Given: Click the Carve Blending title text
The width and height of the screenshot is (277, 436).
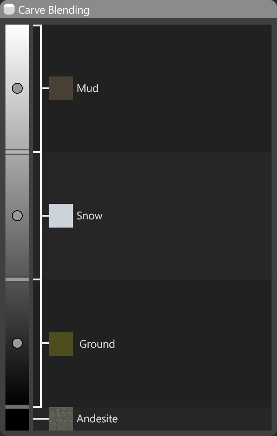Looking at the screenshot, I should pos(54,10).
